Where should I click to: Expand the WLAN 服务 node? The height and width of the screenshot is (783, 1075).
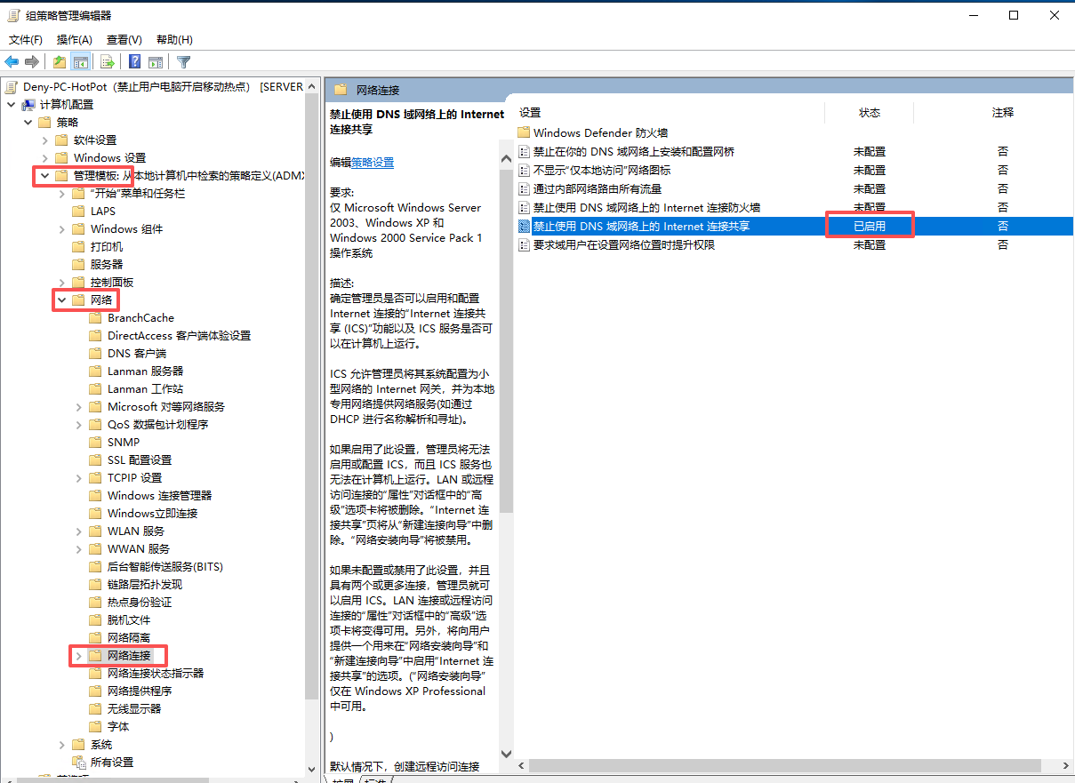coord(78,531)
